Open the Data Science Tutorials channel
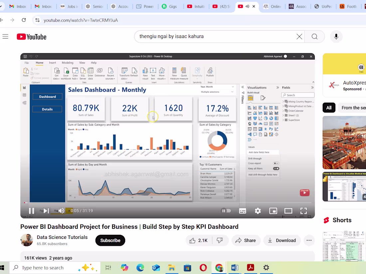The height and width of the screenshot is (274, 366). (x=62, y=237)
